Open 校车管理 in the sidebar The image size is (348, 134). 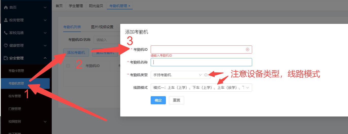pos(15,96)
